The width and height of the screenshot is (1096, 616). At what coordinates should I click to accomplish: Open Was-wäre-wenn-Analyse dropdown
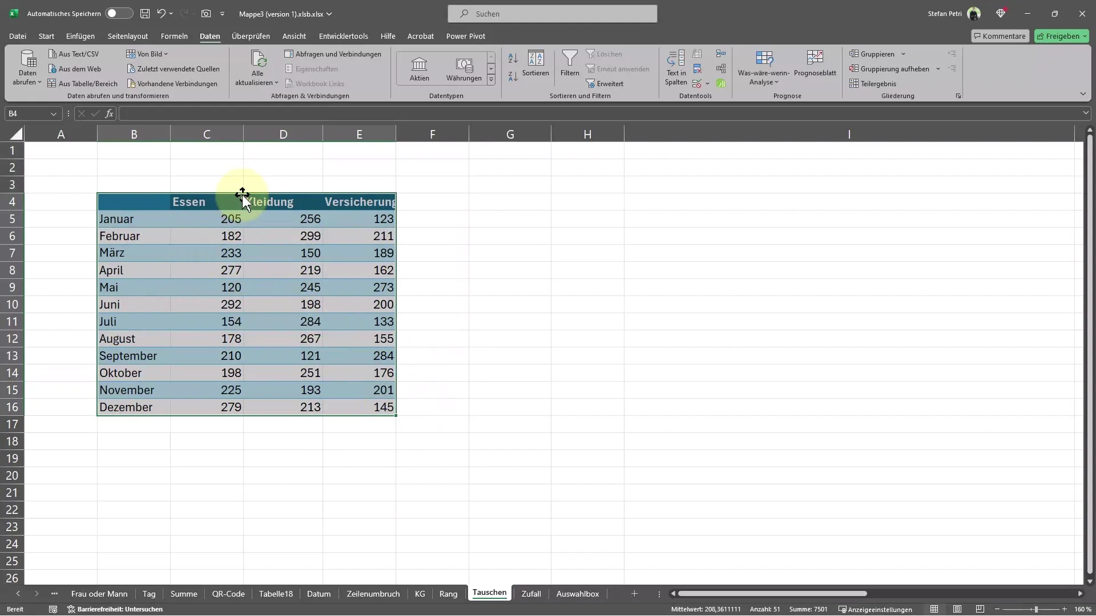pyautogui.click(x=764, y=68)
